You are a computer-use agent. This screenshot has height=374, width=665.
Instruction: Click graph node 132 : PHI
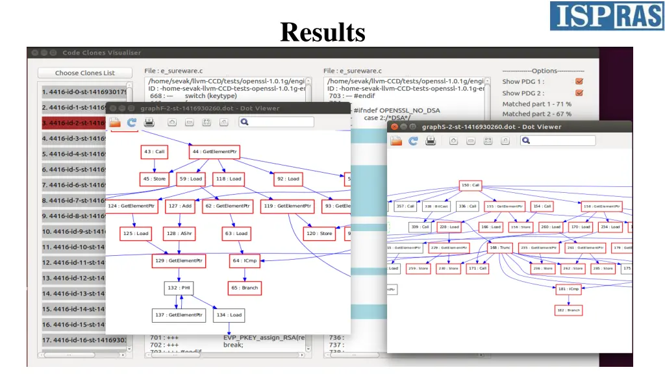coord(179,288)
